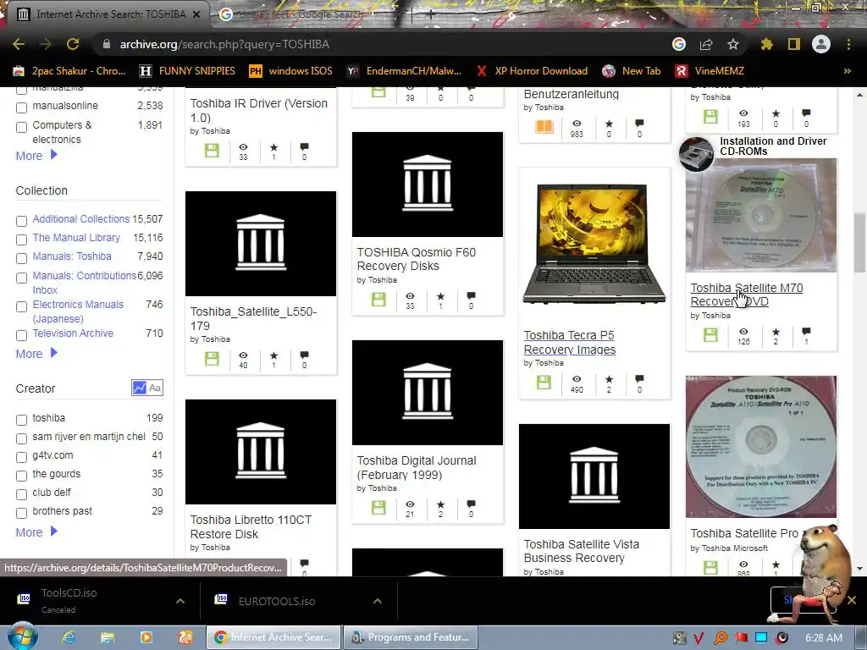Screen dimensions: 867x650
Task: Show more bookmarks with the chevron
Action: click(847, 71)
